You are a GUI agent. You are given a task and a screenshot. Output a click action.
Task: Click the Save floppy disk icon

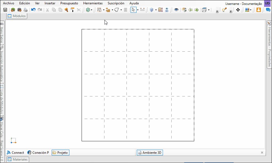pos(5,10)
